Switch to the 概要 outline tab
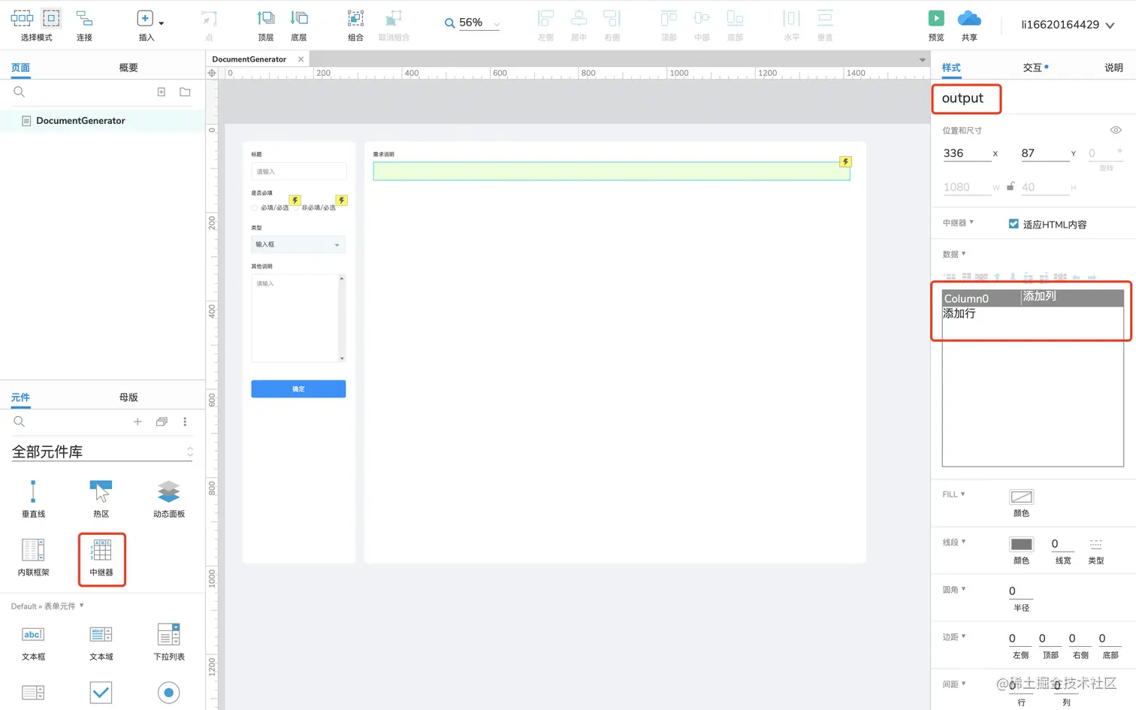This screenshot has height=710, width=1136. [x=128, y=68]
